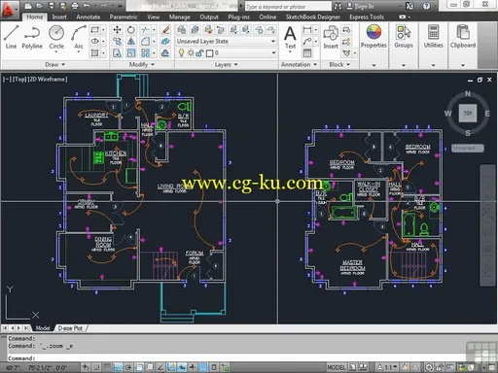Screen dimensions: 498x373
Task: Expand the Annotation panel title
Action: pyautogui.click(x=299, y=64)
